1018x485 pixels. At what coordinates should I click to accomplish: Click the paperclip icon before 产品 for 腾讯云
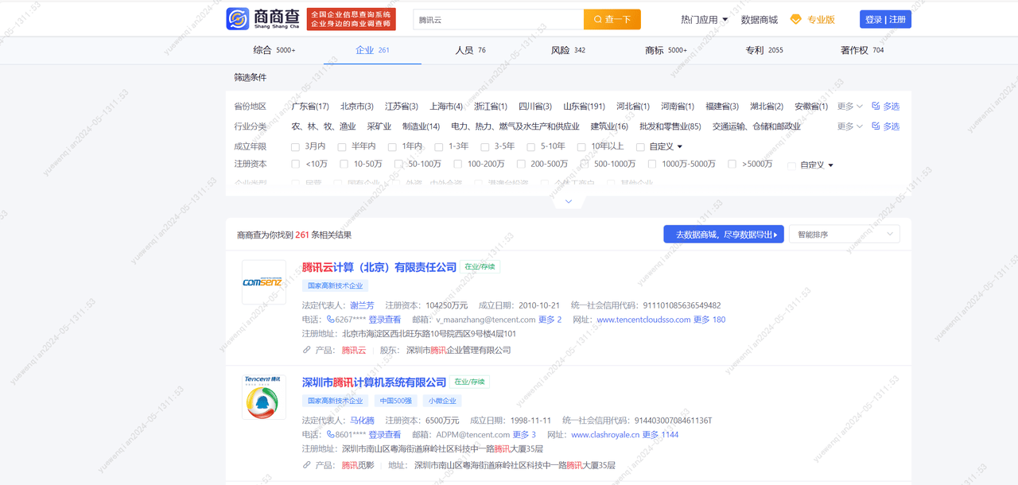coord(306,350)
